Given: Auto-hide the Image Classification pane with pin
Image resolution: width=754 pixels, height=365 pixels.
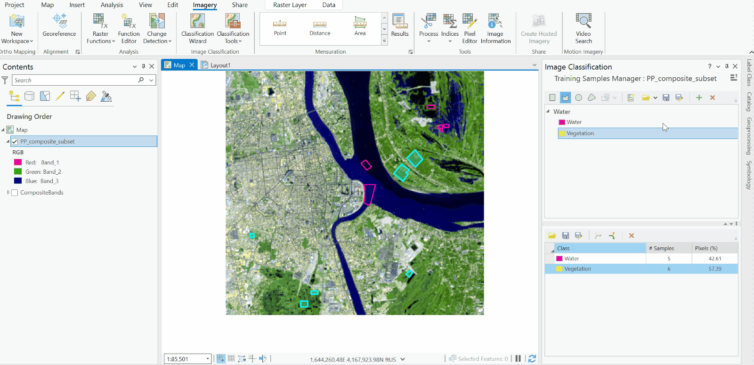Looking at the screenshot, I should point(727,66).
